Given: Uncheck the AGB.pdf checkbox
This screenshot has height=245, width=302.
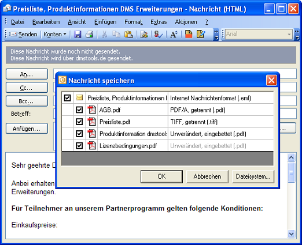Looking at the screenshot, I should pyautogui.click(x=79, y=110).
